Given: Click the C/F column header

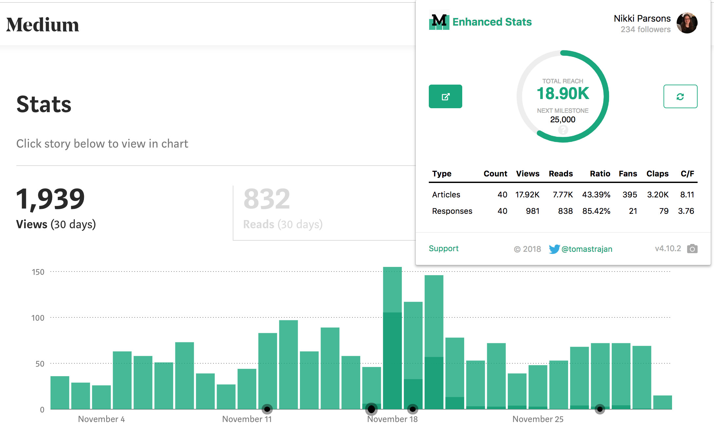Looking at the screenshot, I should click(x=687, y=173).
